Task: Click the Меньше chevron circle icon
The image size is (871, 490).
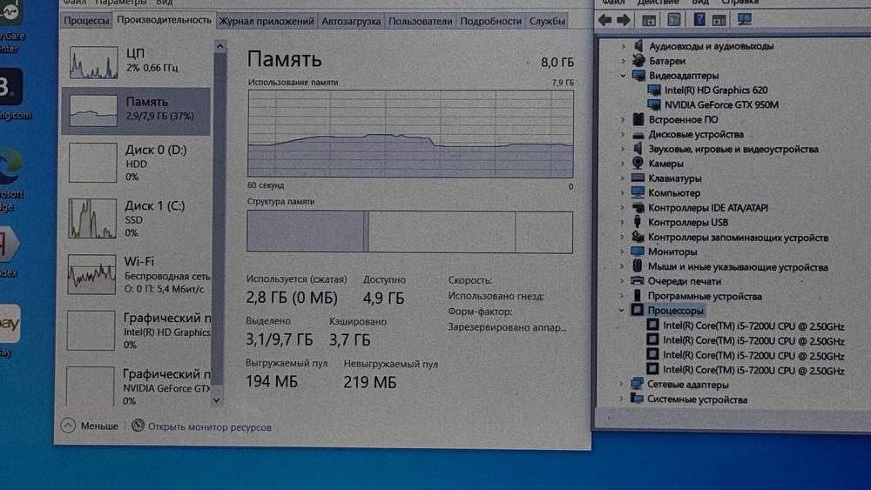Action: pos(68,426)
